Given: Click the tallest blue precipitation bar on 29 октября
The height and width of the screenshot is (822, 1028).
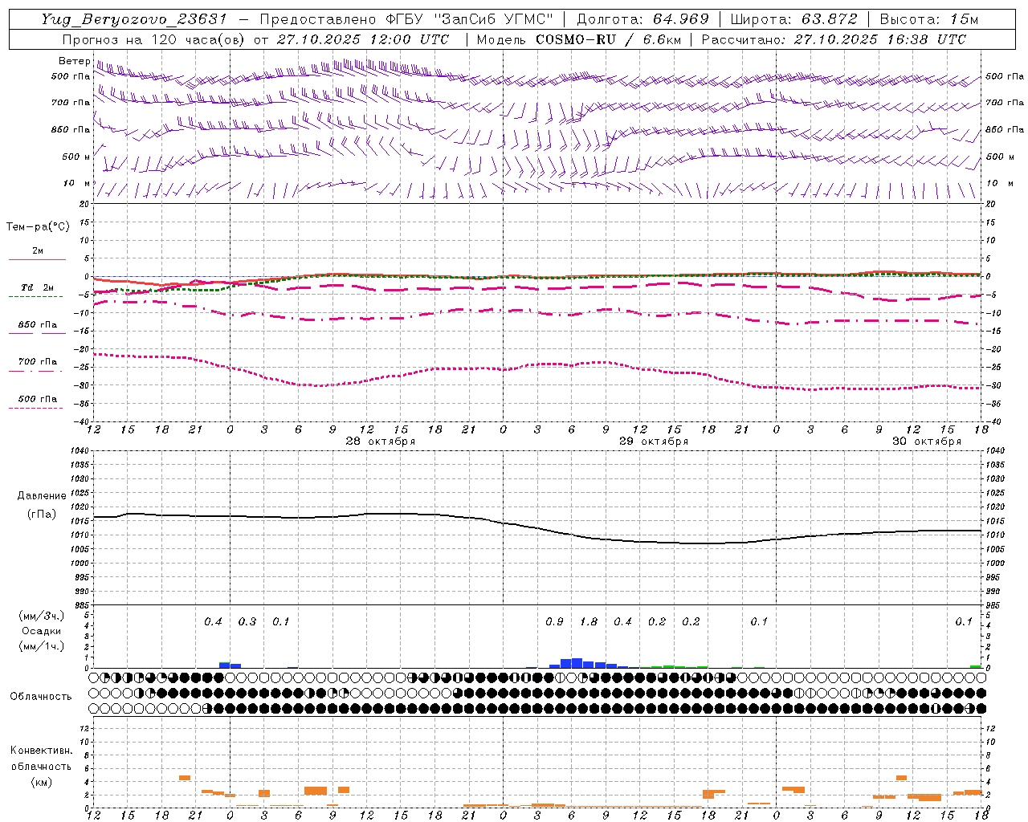Looking at the screenshot, I should pyautogui.click(x=577, y=663).
